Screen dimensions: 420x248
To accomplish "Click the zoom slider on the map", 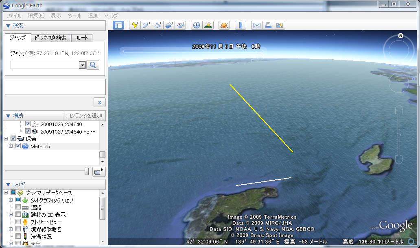I will click(399, 135).
